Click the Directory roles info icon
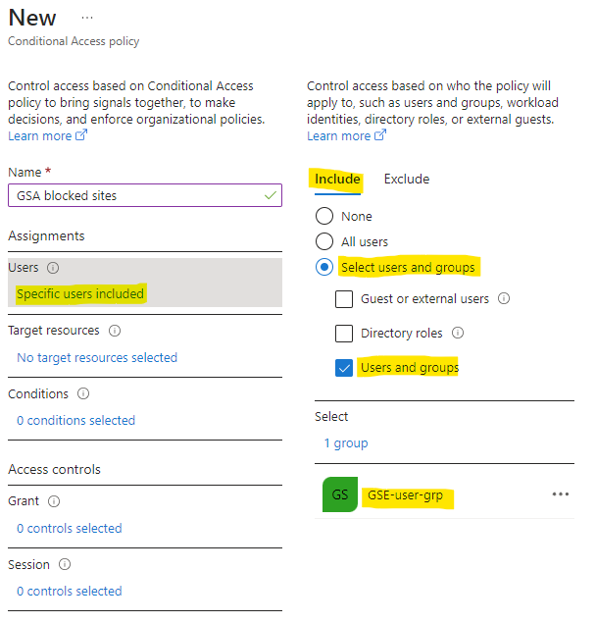Screen dimensions: 596x623 458,333
